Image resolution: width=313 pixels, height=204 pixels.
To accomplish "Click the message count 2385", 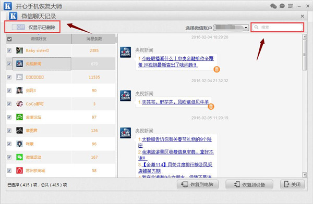I will pyautogui.click(x=94, y=50).
